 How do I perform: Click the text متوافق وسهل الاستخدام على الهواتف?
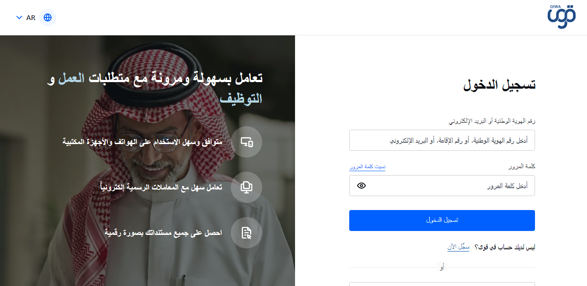[x=142, y=142]
